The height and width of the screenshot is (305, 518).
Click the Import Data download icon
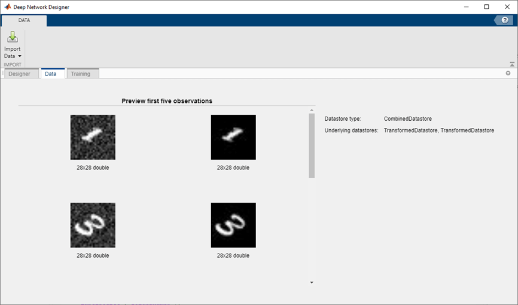(x=13, y=37)
